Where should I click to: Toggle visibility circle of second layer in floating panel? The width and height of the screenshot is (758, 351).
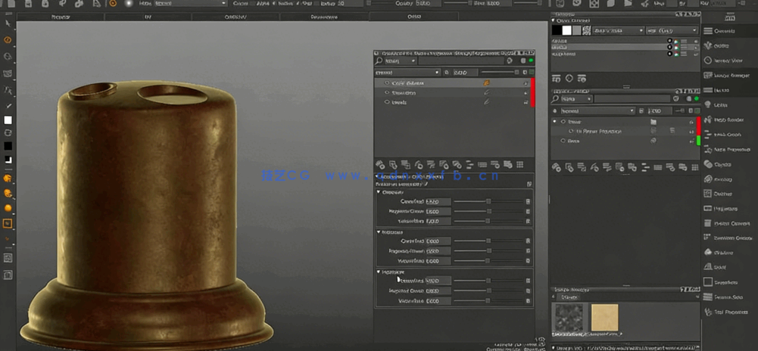(387, 93)
